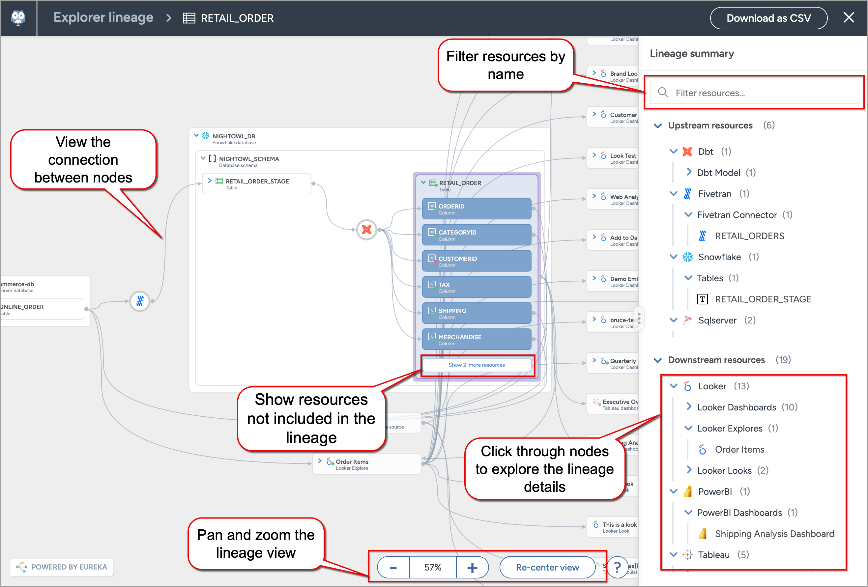Viewport: 868px width, 587px height.
Task: Expand Looker Dashboards list
Action: [689, 406]
